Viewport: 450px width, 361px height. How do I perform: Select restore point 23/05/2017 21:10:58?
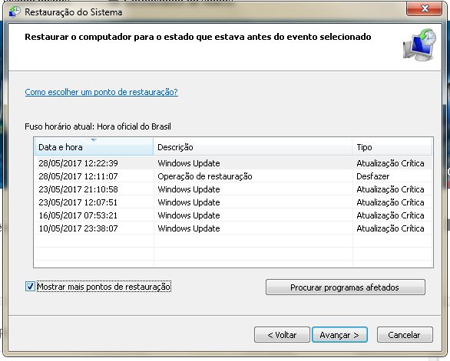click(x=233, y=189)
